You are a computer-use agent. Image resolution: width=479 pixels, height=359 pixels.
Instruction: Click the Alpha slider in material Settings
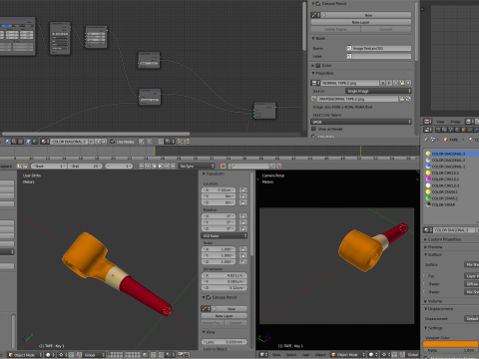tap(451, 350)
